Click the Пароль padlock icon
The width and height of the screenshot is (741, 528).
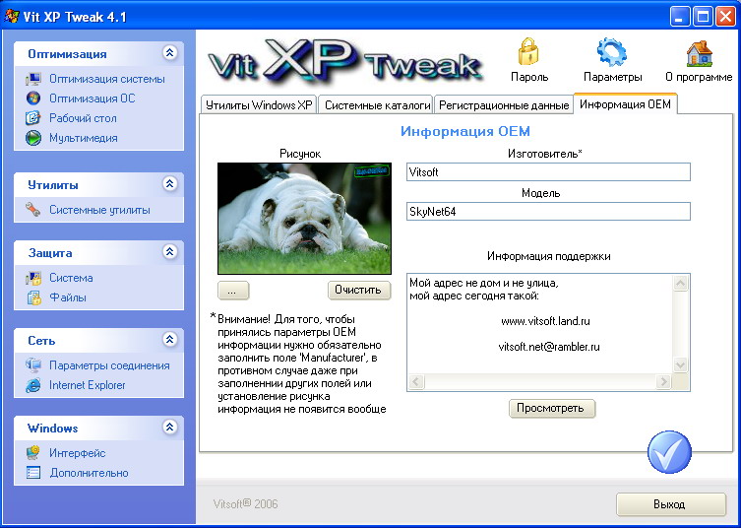(529, 53)
